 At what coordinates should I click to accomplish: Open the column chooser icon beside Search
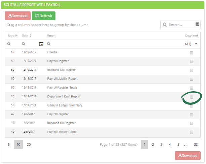(197, 24)
